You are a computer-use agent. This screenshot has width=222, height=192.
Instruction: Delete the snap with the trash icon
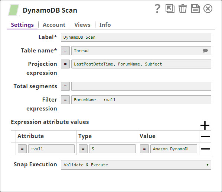click(183, 9)
